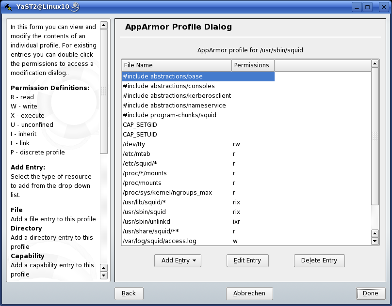
Task: Click the Edit Entry button
Action: 247,260
